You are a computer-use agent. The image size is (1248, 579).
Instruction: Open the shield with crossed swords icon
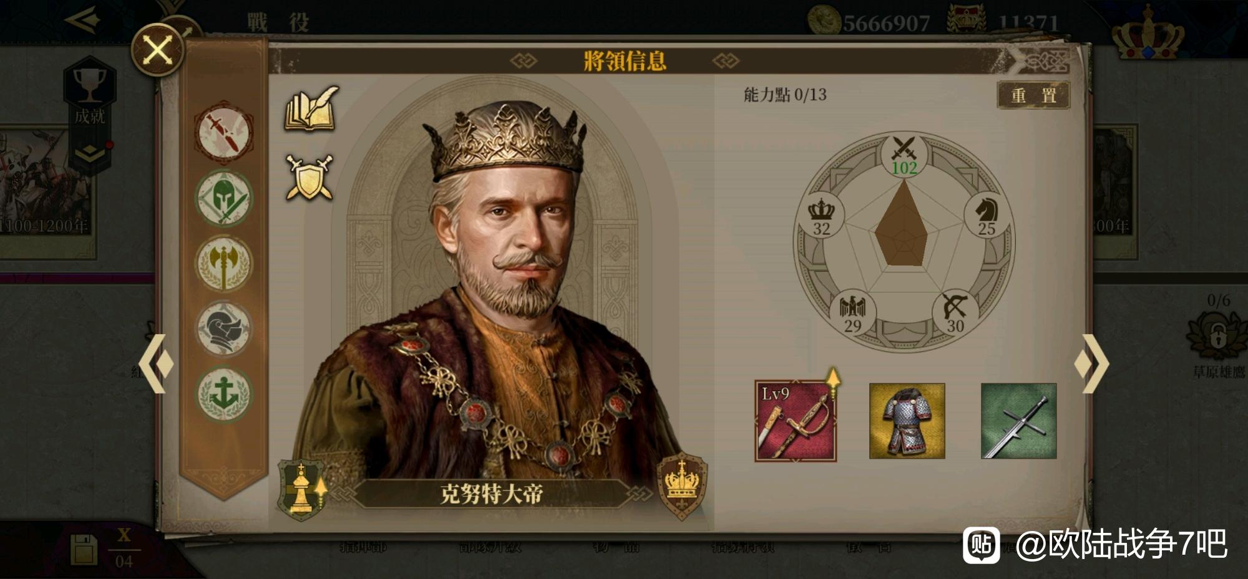pyautogui.click(x=310, y=178)
